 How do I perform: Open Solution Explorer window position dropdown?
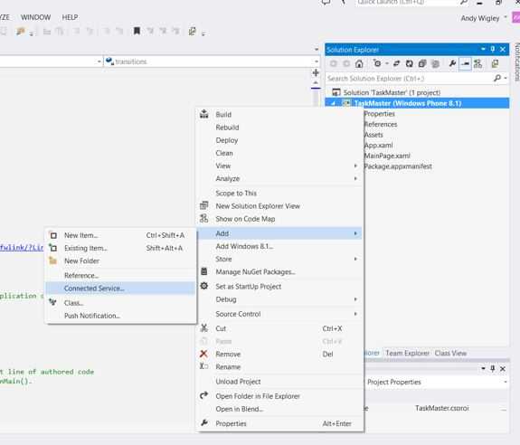(483, 49)
